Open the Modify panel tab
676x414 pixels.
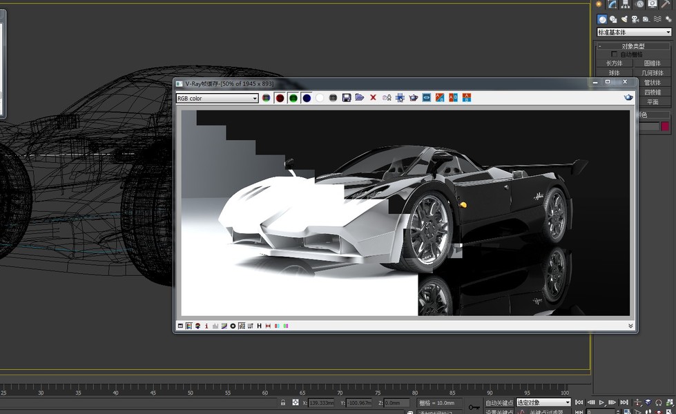tap(612, 4)
